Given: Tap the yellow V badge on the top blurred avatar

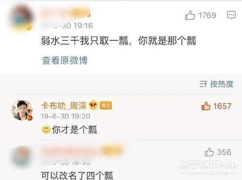Looking at the screenshot, I should point(29,27).
